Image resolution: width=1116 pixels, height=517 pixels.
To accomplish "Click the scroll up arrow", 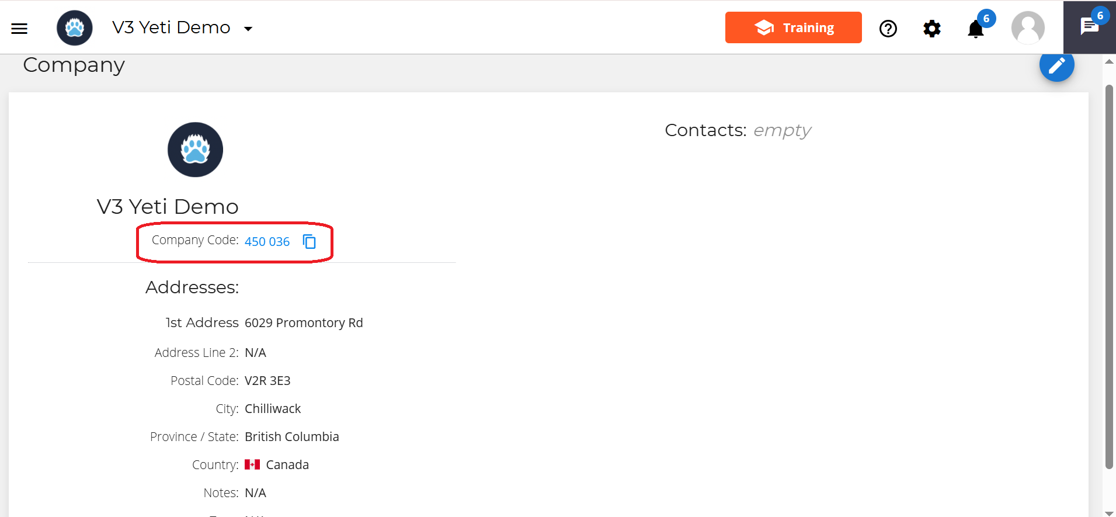I will click(1109, 62).
